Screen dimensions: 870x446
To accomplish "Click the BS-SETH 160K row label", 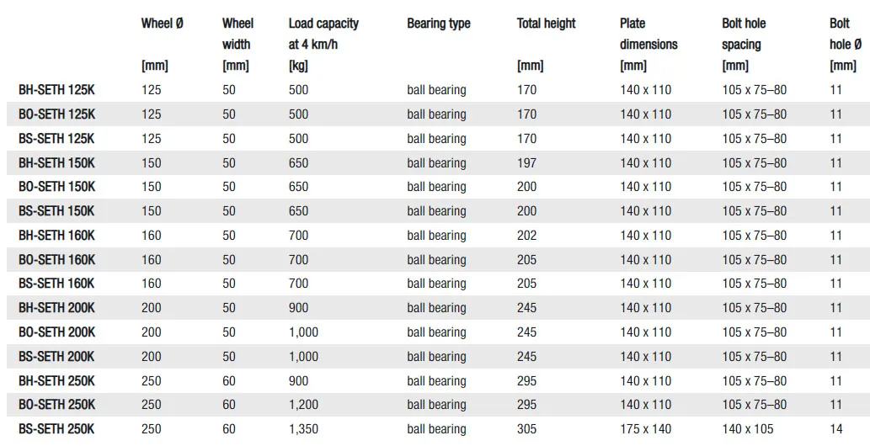I will tap(56, 284).
